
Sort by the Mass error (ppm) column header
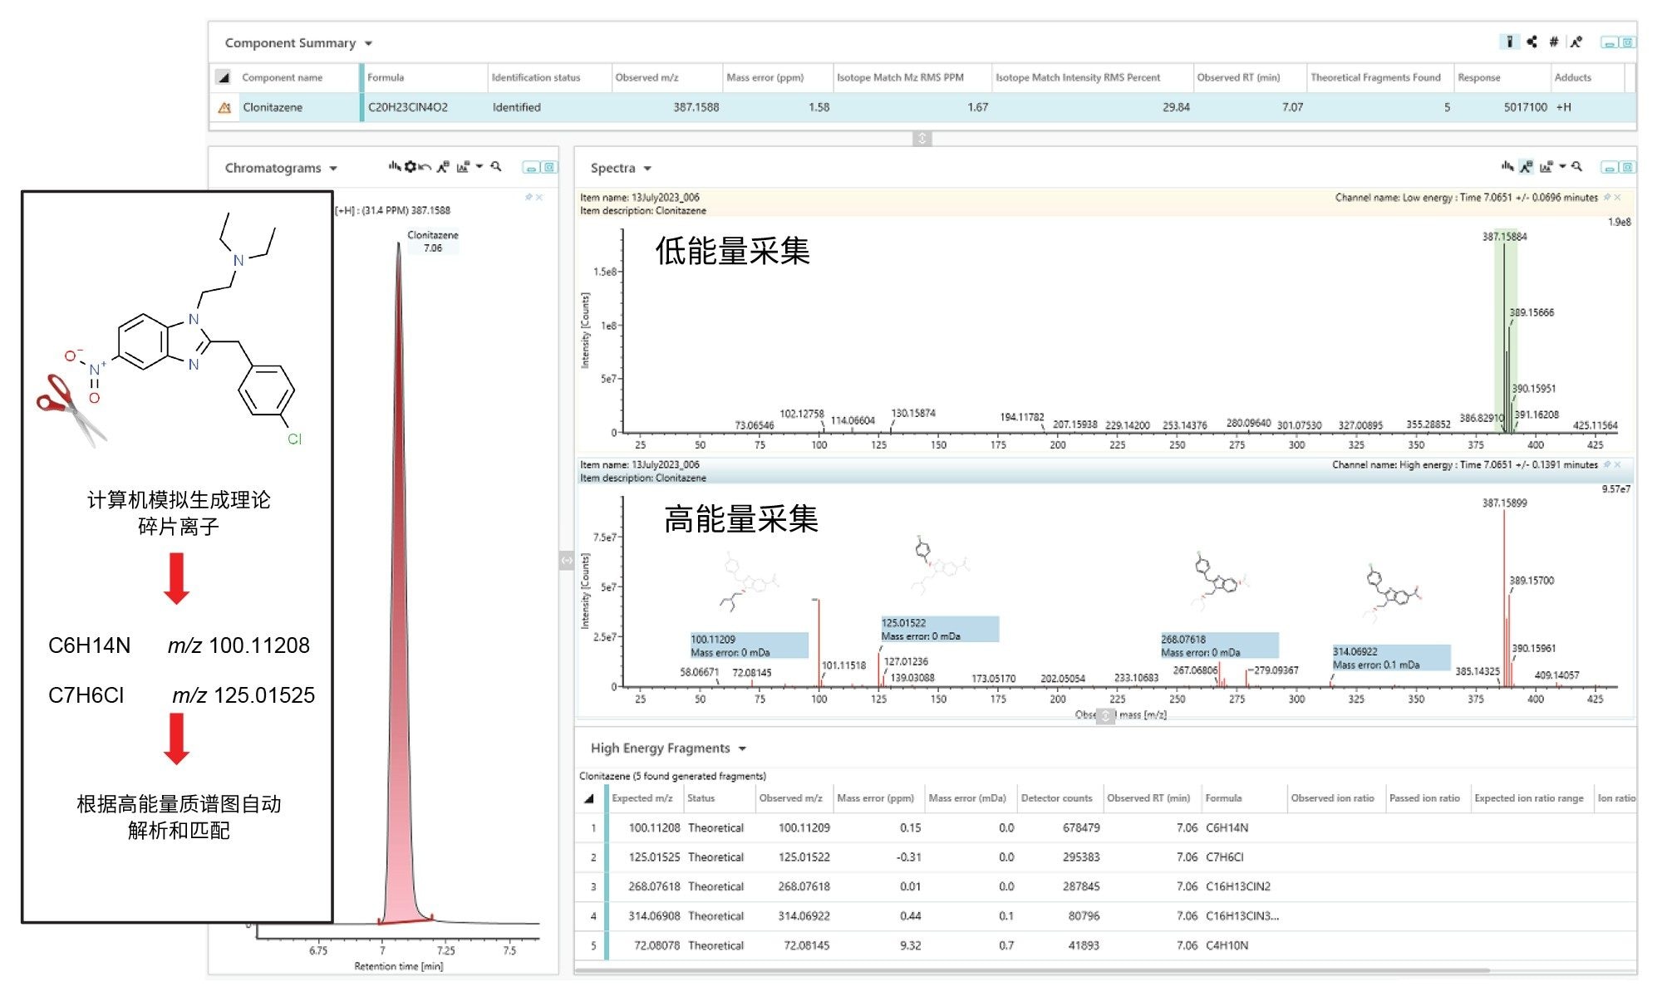(765, 77)
